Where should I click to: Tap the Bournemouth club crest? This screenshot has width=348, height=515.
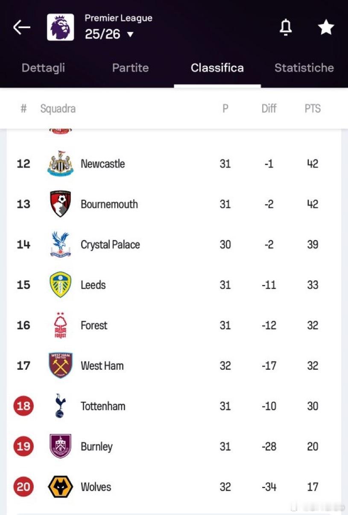click(60, 204)
